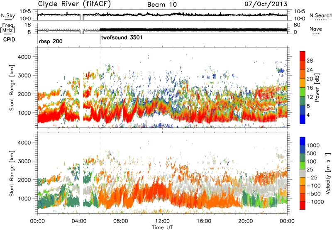Click the Power colorbar value "16"

click(x=310, y=88)
